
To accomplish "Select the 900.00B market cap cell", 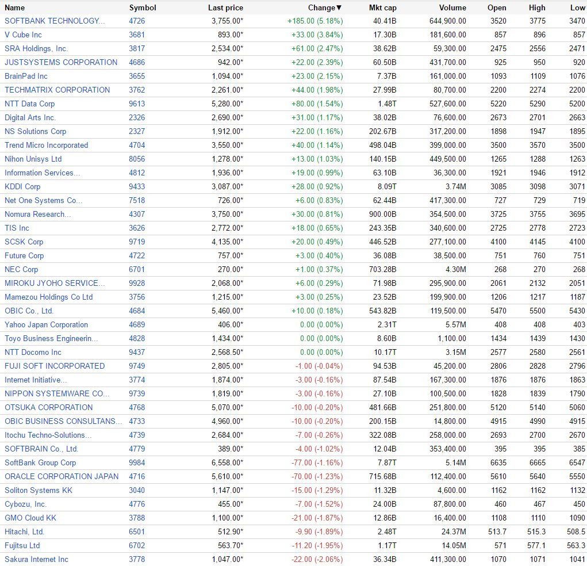I will [382, 215].
